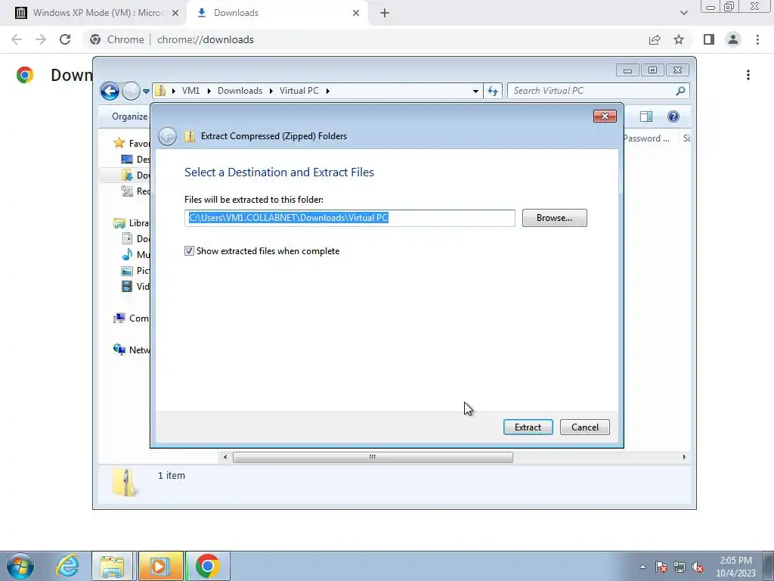
Task: Click Chrome back button
Action: 17,39
